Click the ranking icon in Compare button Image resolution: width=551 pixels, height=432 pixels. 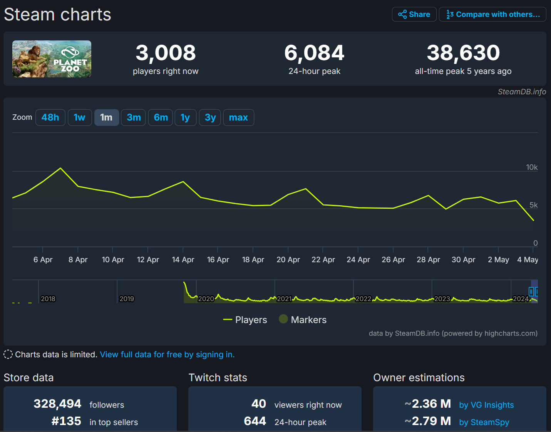tap(450, 14)
